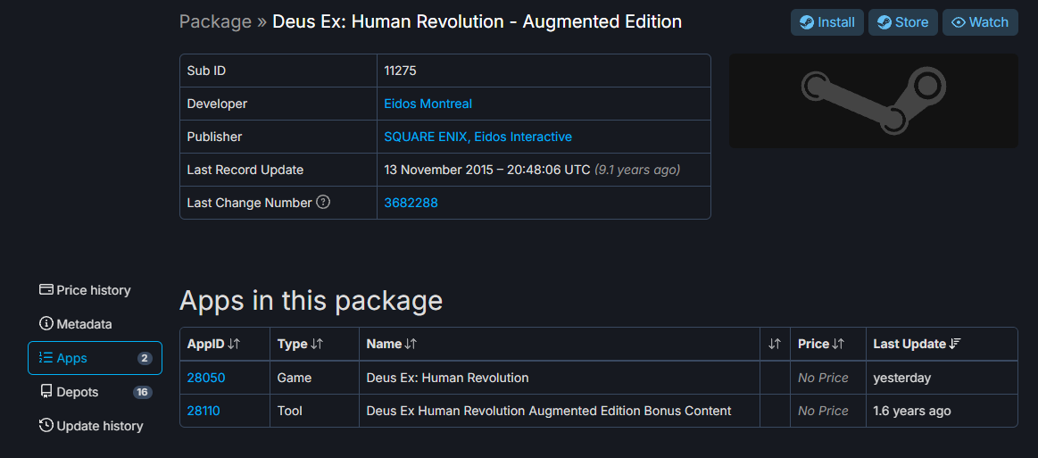This screenshot has height=458, width=1038.
Task: Click the Price history card icon
Action: pyautogui.click(x=46, y=290)
